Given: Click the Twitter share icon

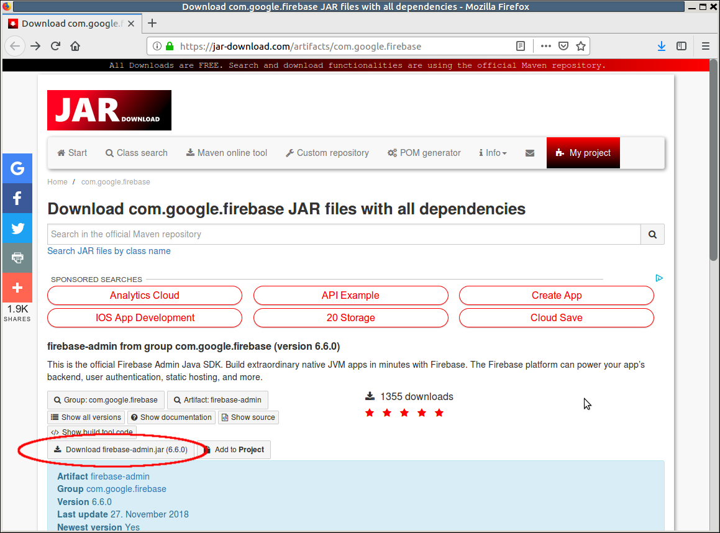Looking at the screenshot, I should [17, 228].
